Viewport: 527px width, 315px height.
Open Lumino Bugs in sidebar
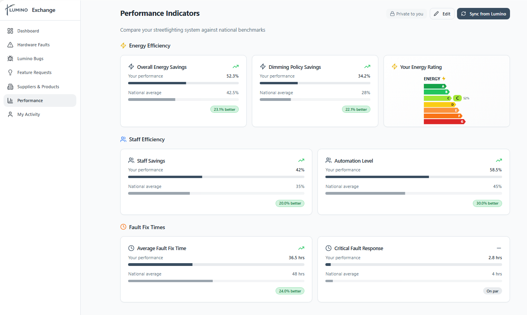(x=40, y=59)
